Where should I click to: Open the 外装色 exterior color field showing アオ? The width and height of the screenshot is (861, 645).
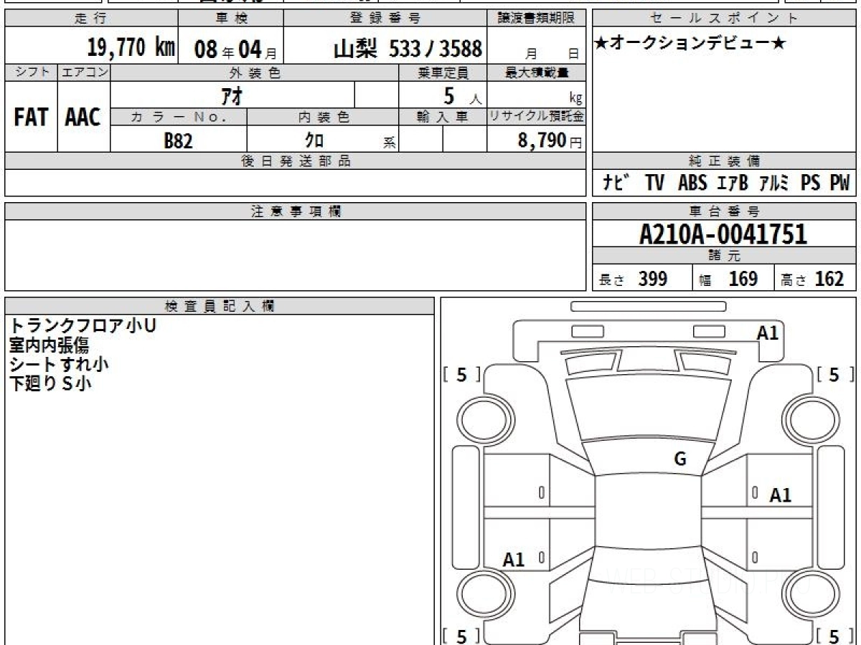pos(233,95)
